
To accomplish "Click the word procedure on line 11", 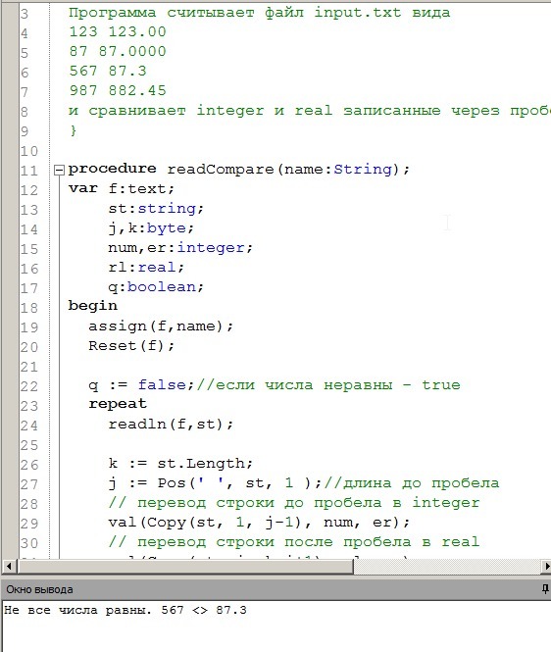I will (x=113, y=169).
